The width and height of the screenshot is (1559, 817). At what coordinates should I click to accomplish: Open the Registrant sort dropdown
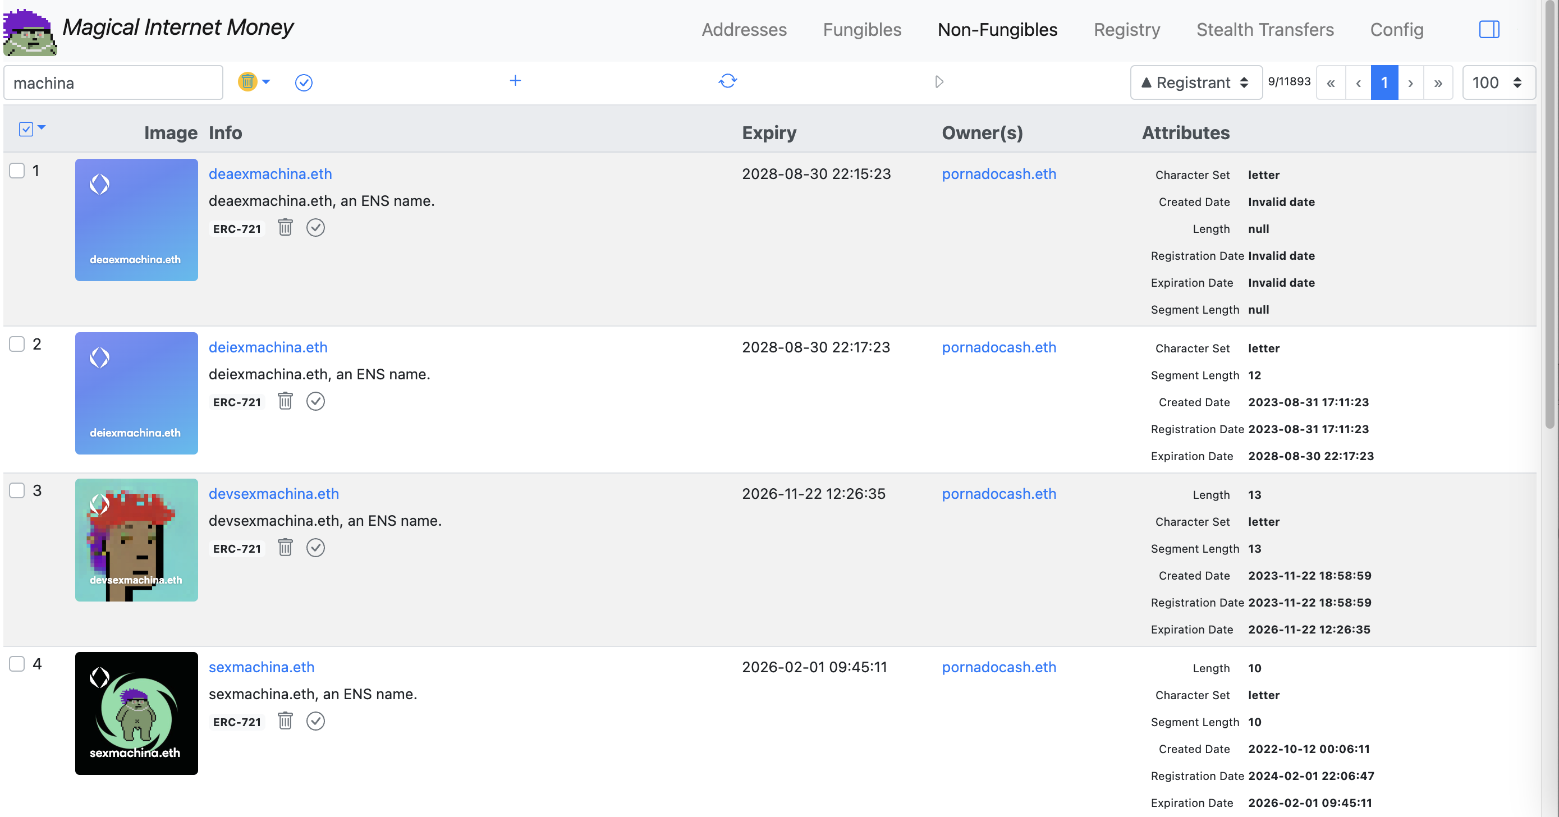tap(1195, 82)
